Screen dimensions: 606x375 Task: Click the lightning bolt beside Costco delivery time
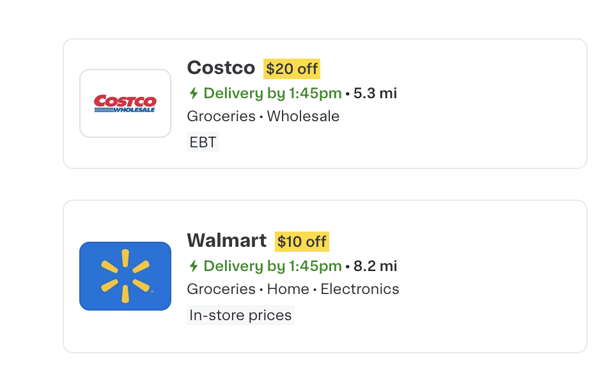pyautogui.click(x=192, y=93)
